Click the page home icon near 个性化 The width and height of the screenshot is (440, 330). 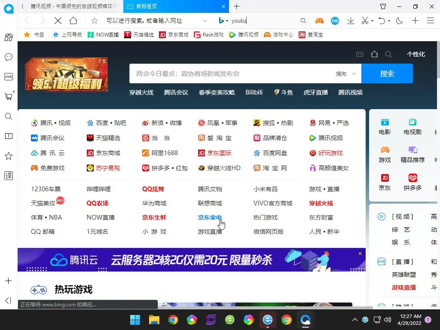(x=374, y=54)
